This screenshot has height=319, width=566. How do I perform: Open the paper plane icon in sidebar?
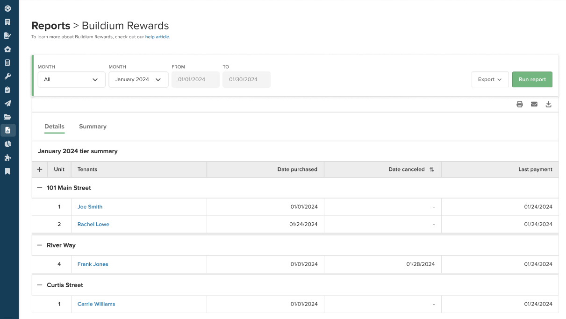pyautogui.click(x=7, y=103)
